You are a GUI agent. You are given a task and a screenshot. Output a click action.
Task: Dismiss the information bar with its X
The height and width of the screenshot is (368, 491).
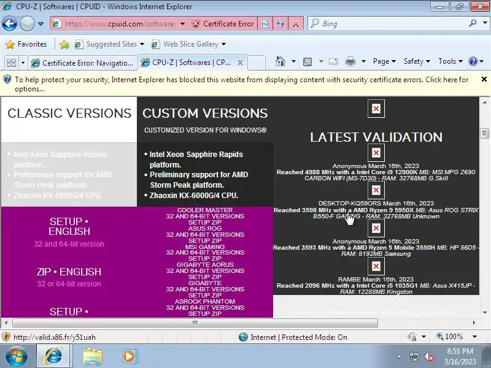(484, 80)
